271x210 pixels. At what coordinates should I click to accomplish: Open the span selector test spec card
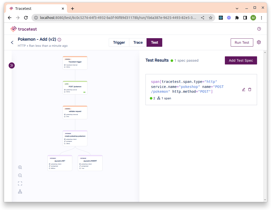[x=201, y=89]
